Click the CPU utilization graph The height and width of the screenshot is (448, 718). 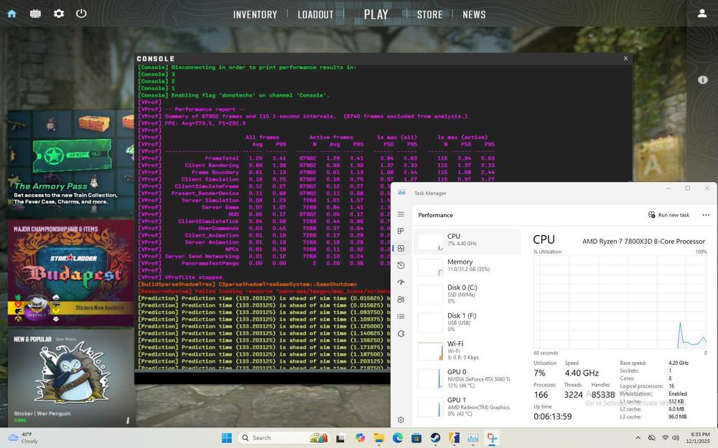(x=620, y=302)
